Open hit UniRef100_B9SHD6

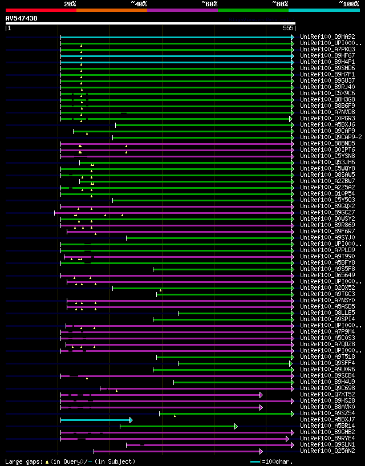pyautogui.click(x=327, y=68)
